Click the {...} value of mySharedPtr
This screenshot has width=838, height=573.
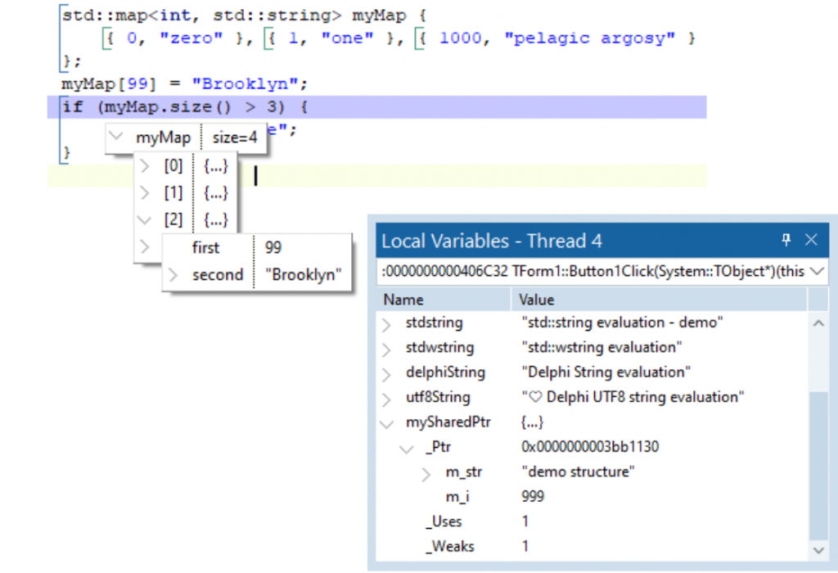(532, 422)
